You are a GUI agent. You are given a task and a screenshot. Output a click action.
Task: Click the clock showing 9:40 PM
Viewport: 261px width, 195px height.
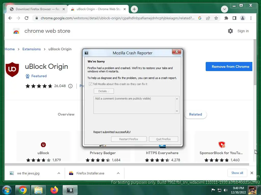click(x=238, y=190)
